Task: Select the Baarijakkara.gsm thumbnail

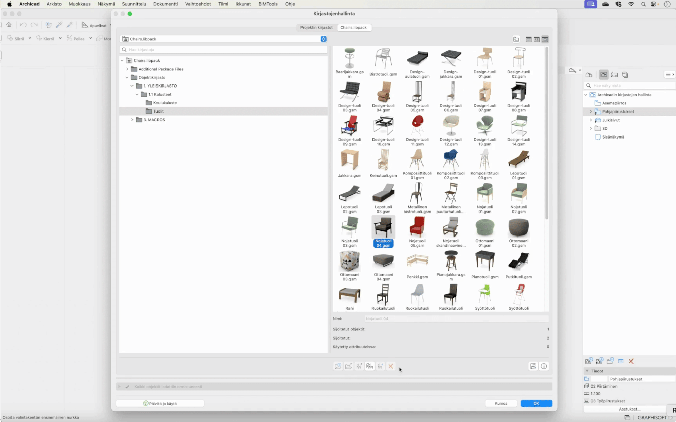Action: click(x=349, y=63)
